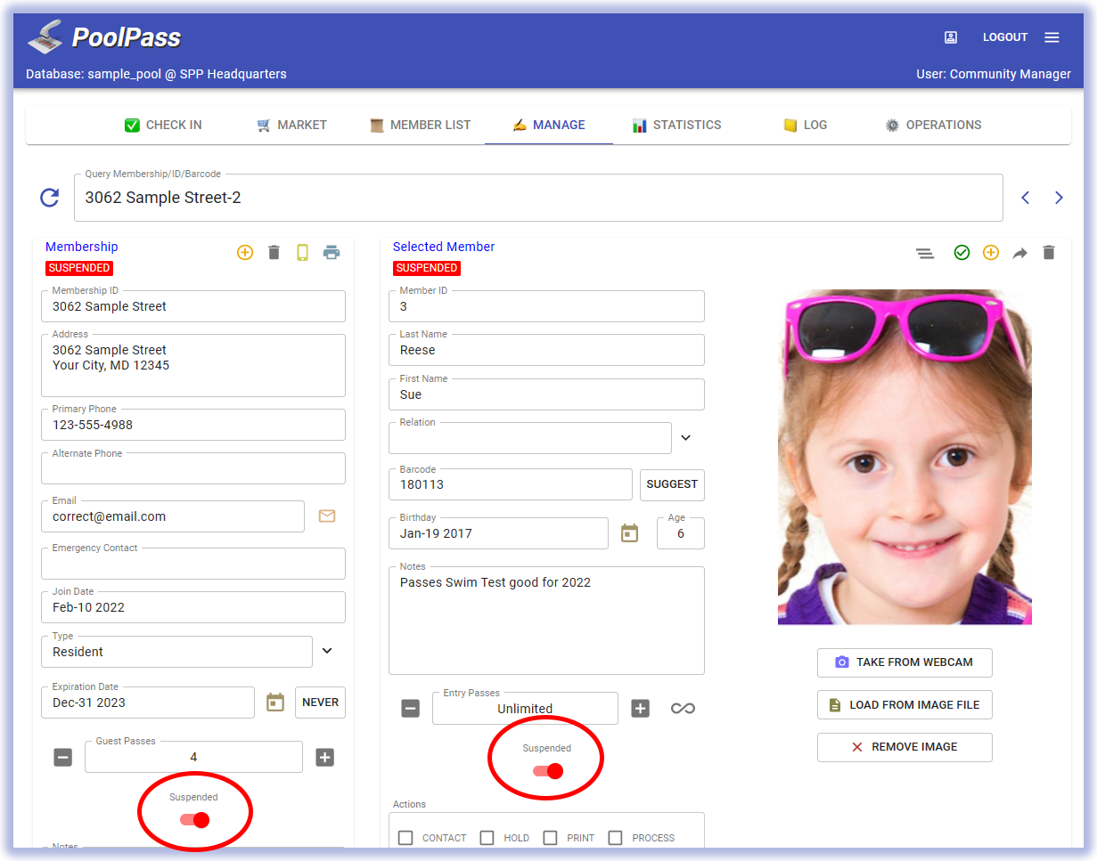Click the Alternate Phone field
The image size is (1097, 861).
pyautogui.click(x=193, y=468)
